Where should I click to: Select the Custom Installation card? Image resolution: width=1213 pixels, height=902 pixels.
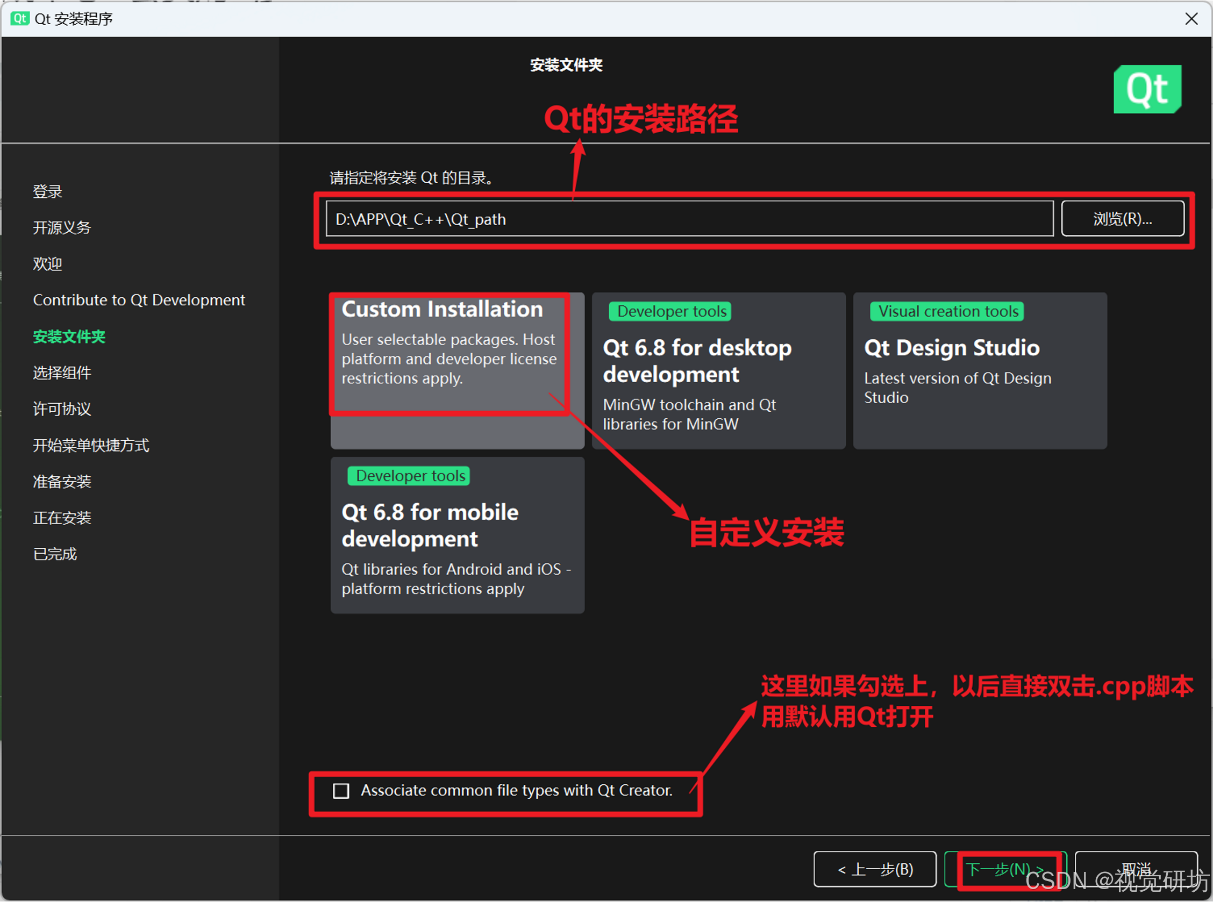click(x=456, y=371)
